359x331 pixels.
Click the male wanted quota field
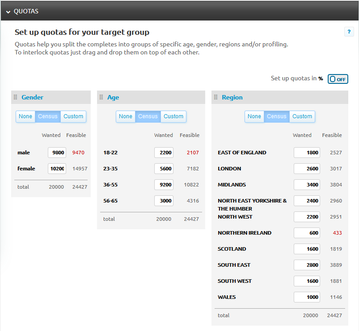coord(57,153)
